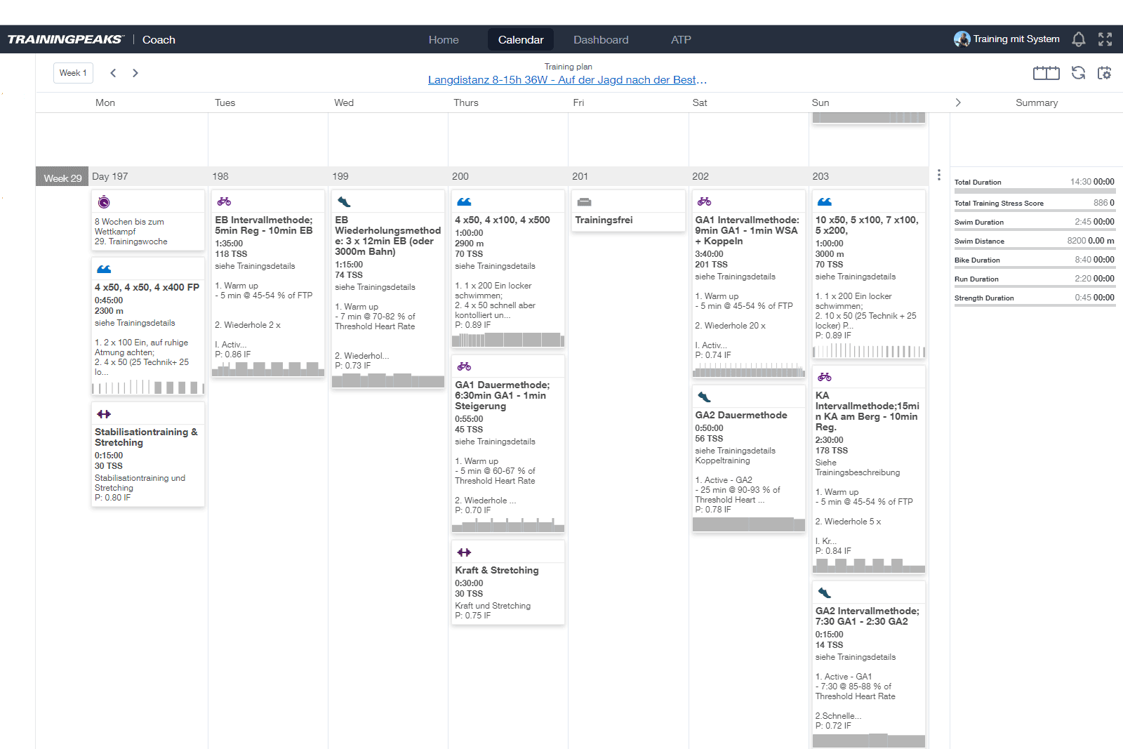The height and width of the screenshot is (749, 1123).
Task: Open the Langdistanz 8-15h training plan link
Action: point(567,80)
